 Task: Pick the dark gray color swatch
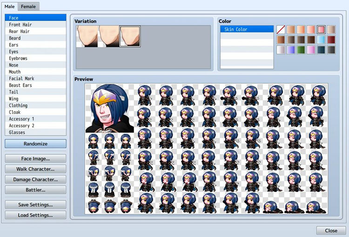click(331, 50)
